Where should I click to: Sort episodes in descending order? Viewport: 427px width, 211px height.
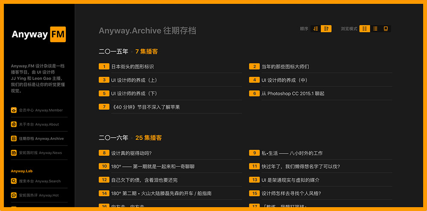coord(316,29)
